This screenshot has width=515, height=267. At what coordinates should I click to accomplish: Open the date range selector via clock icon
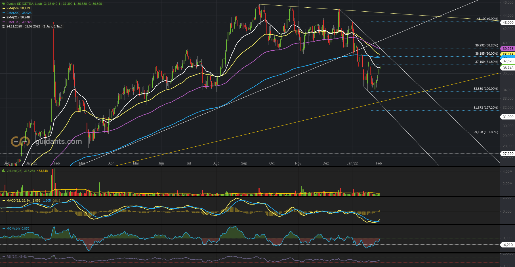3,26
